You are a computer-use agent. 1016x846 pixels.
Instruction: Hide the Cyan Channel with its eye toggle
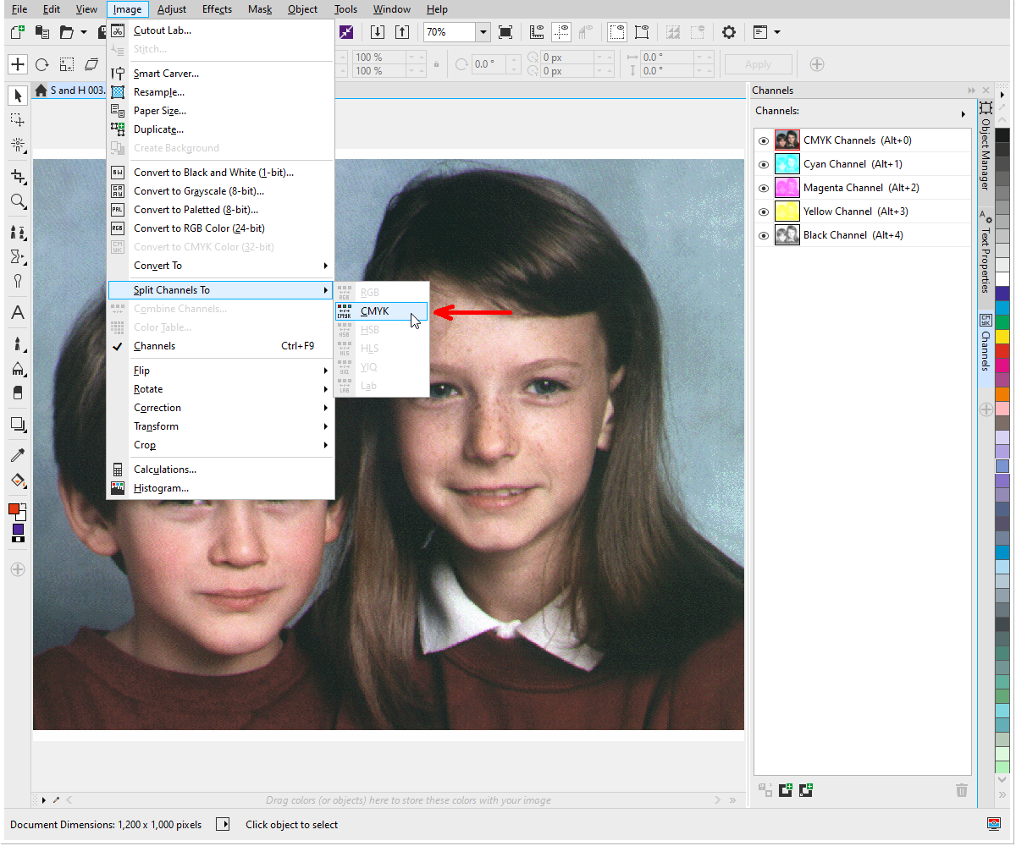point(763,164)
